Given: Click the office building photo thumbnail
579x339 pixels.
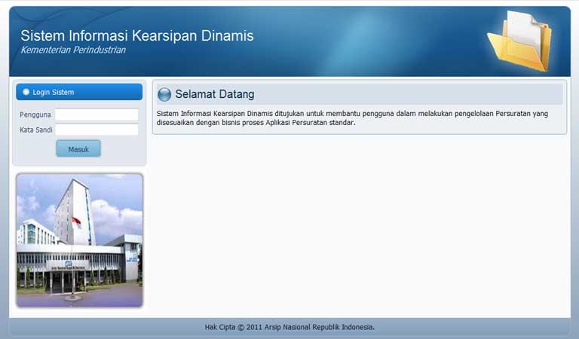Looking at the screenshot, I should [79, 240].
